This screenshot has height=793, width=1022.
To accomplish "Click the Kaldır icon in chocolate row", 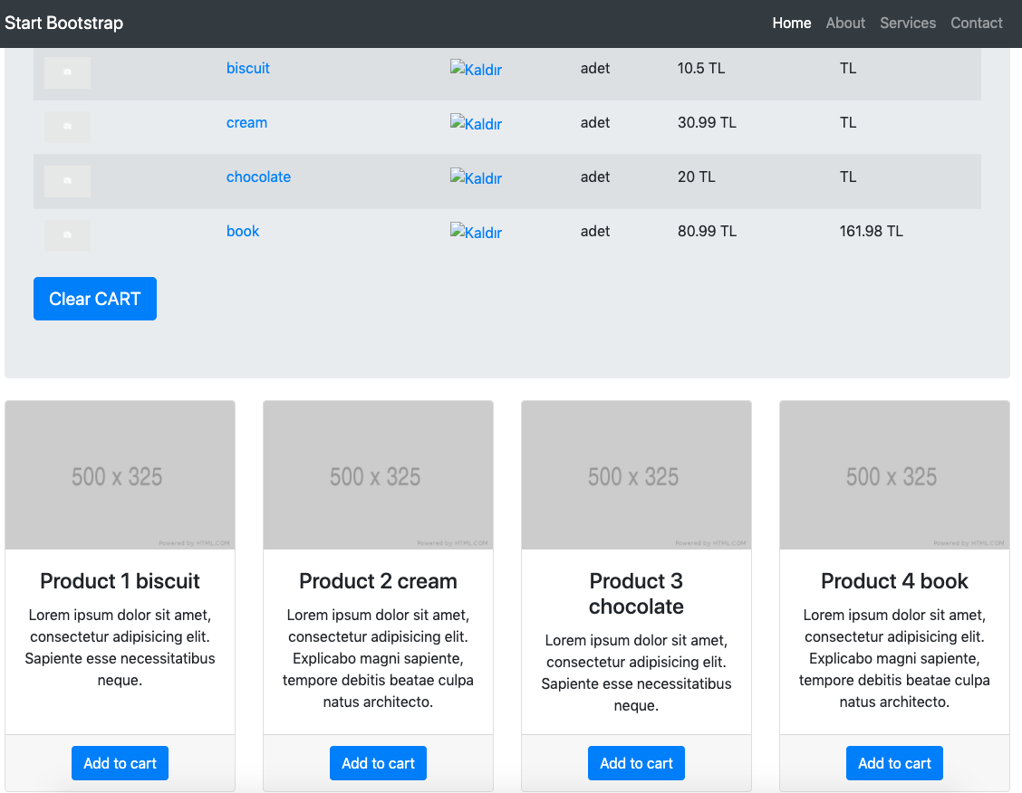I will [x=476, y=178].
